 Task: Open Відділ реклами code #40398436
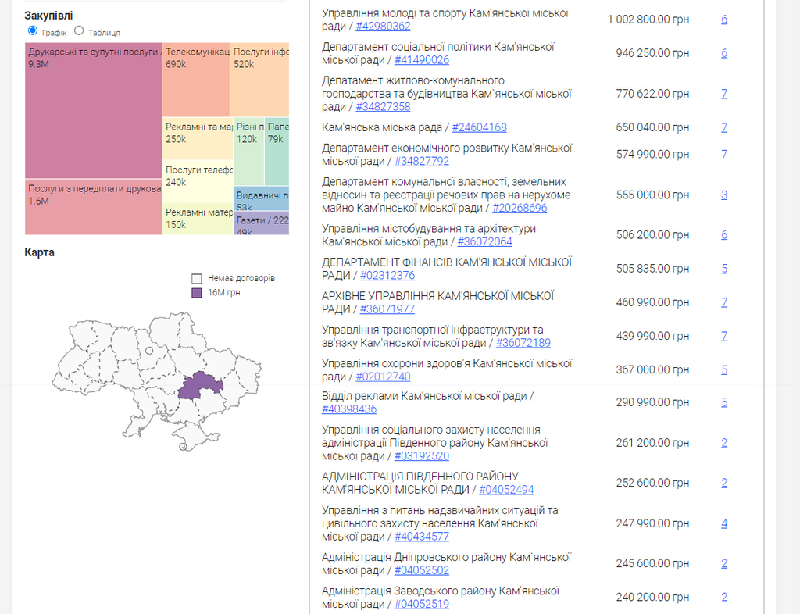[349, 409]
